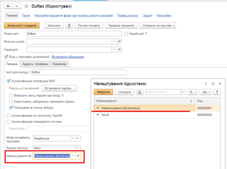This screenshot has height=169, width=227.
Task: Select the Налаштування ШІ(Загальні) row
Action: coord(157,108)
